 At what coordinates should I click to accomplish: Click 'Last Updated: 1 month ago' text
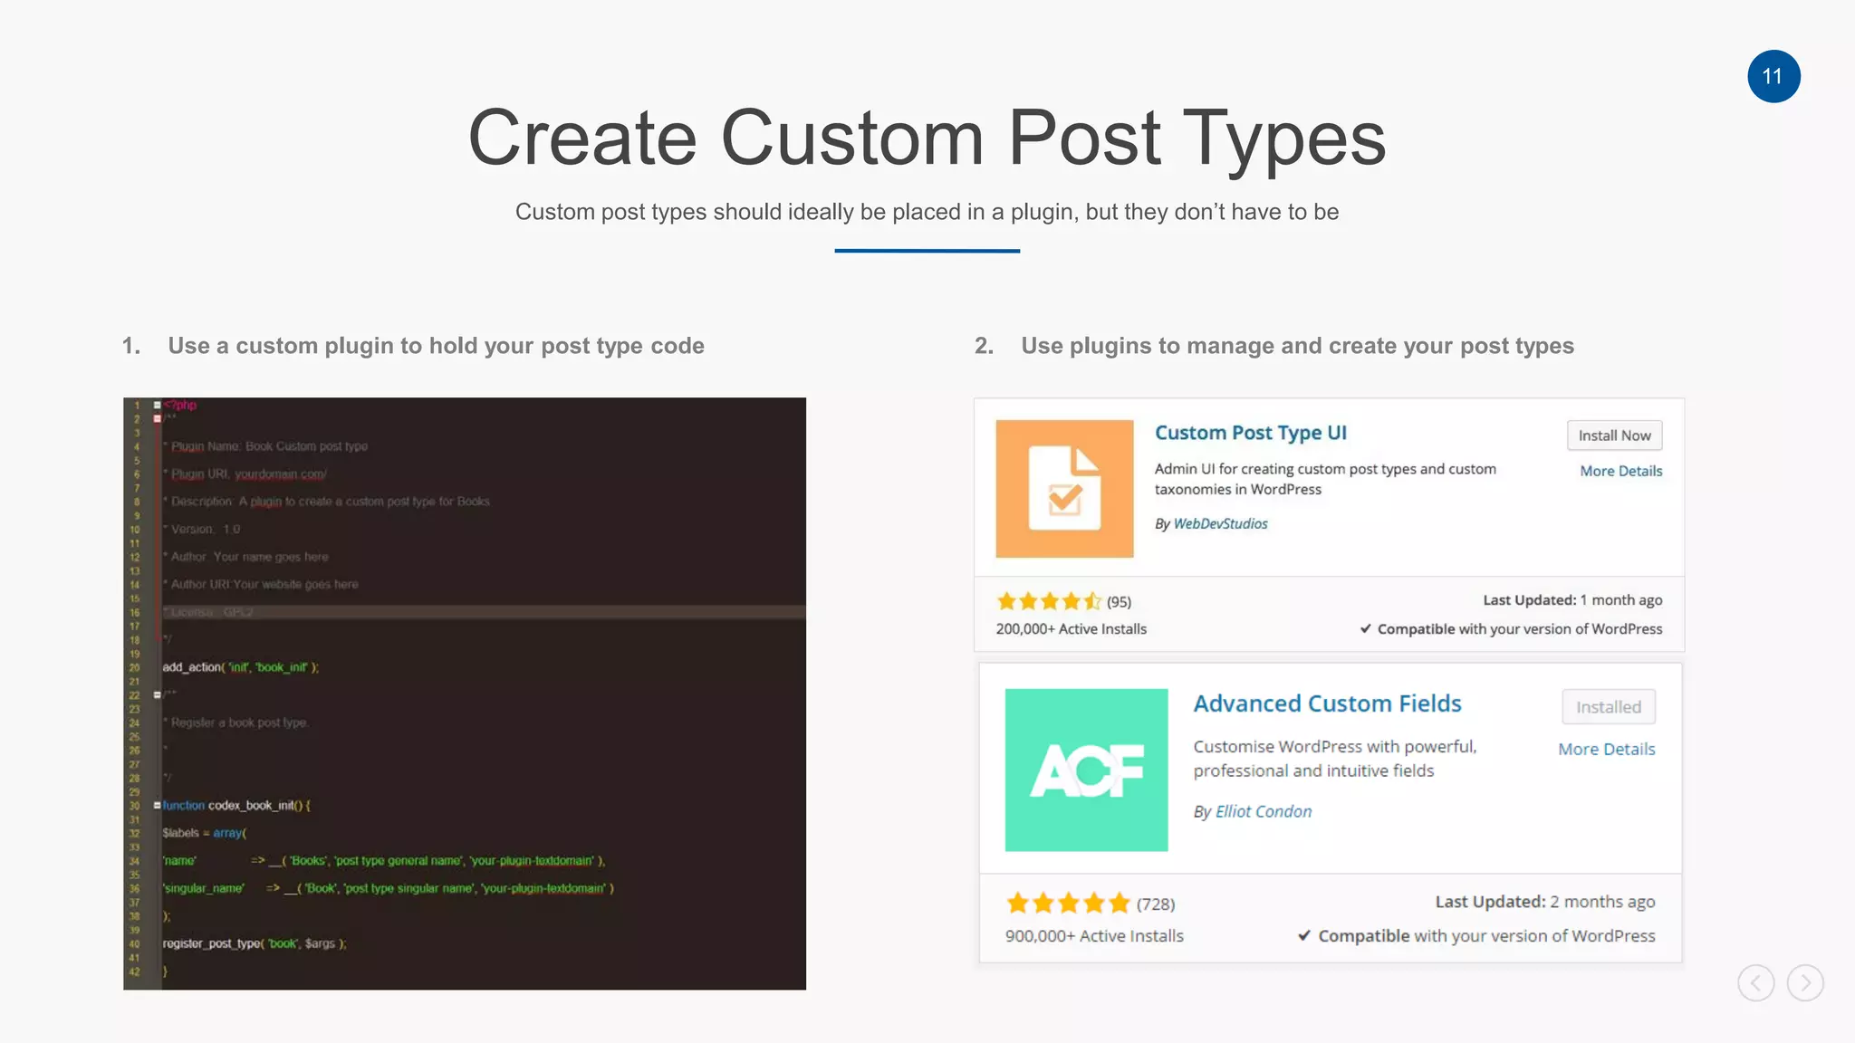point(1572,599)
